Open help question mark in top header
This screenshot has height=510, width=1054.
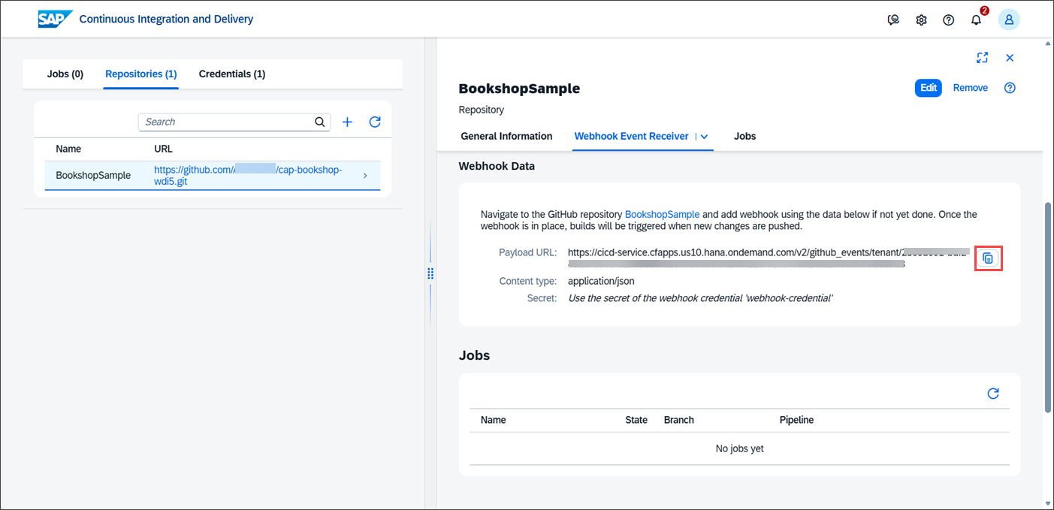[948, 20]
